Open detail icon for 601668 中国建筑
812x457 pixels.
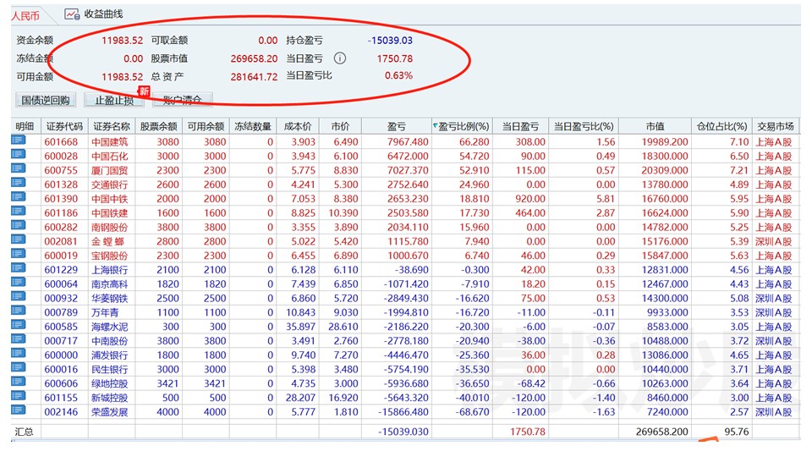pos(18,140)
